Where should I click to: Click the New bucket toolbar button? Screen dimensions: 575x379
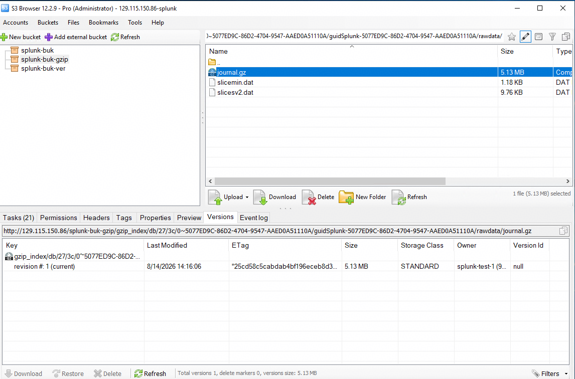[21, 37]
